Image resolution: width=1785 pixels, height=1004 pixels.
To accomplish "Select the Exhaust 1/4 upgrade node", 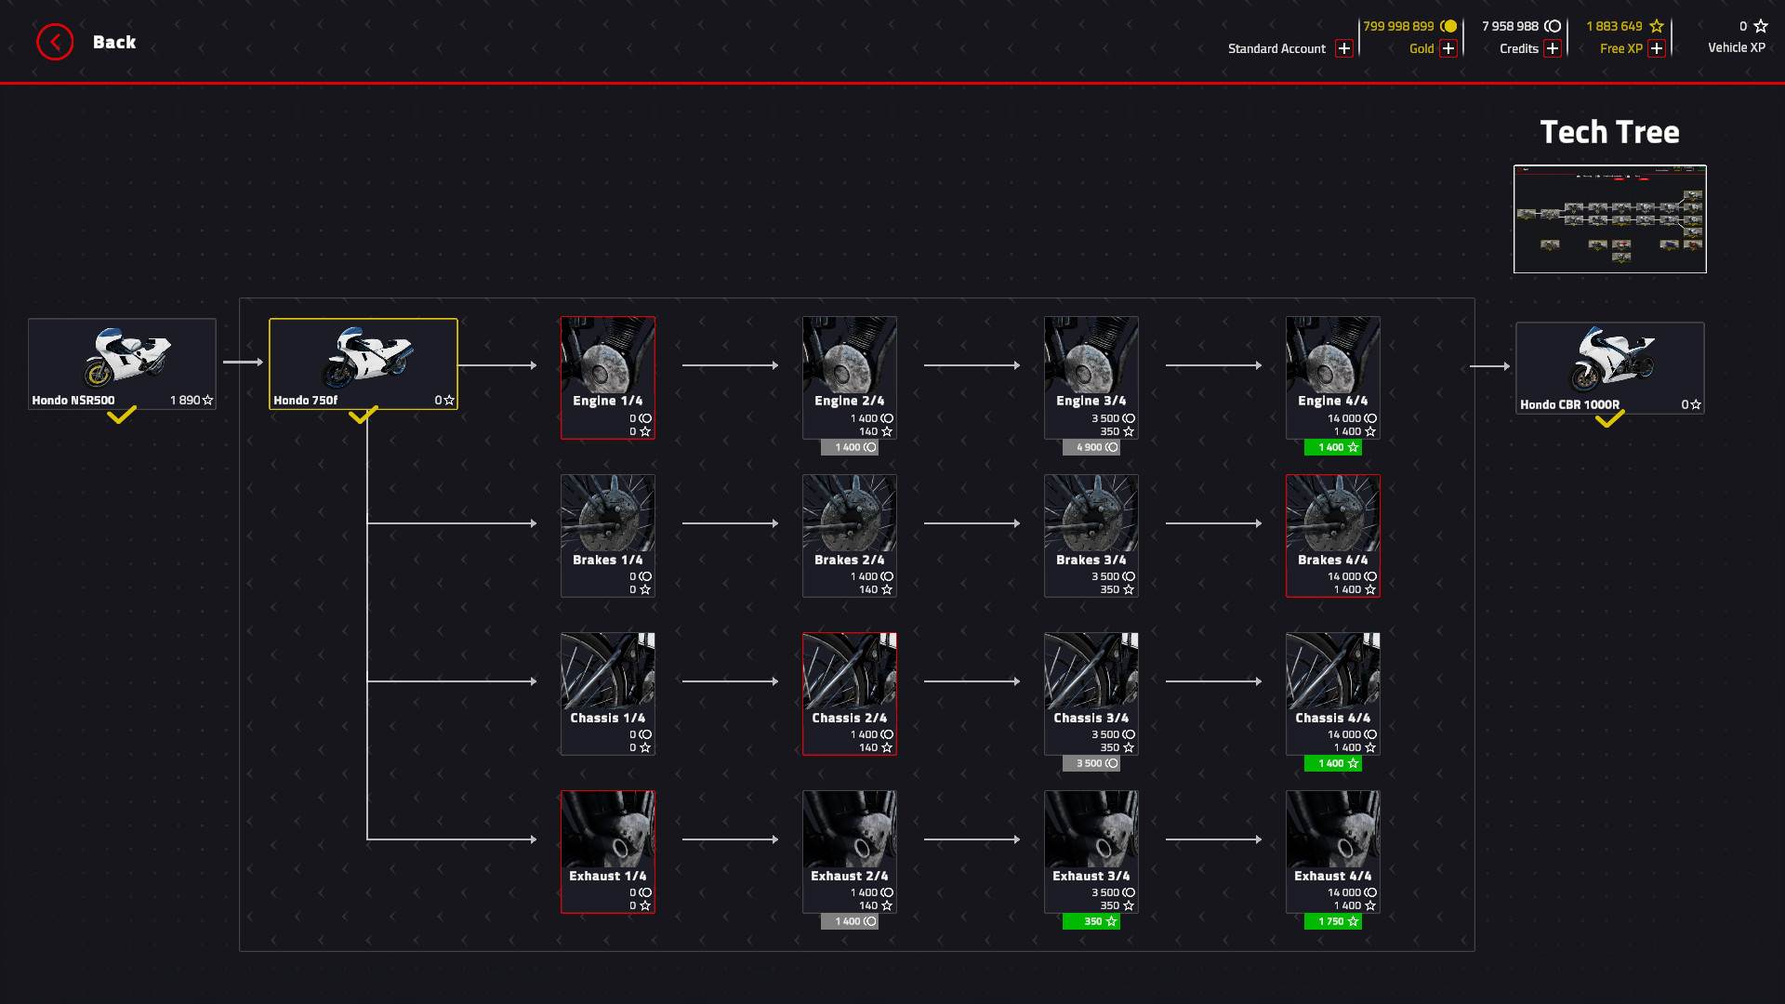I will tap(607, 851).
